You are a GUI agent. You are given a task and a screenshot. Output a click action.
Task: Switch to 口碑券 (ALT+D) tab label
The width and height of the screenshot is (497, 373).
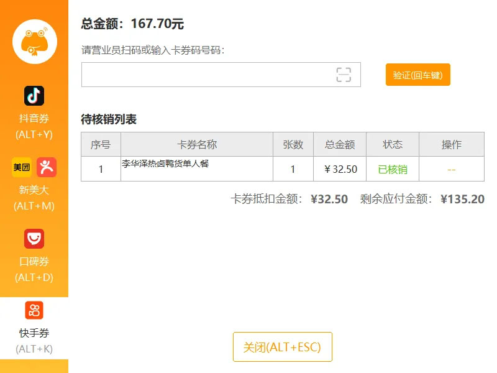[x=34, y=269]
